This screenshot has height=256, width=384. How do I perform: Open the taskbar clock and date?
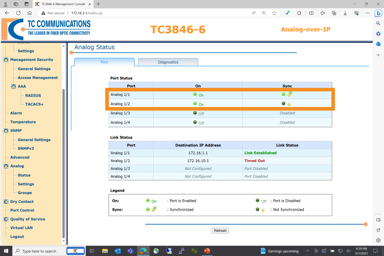tap(361, 251)
